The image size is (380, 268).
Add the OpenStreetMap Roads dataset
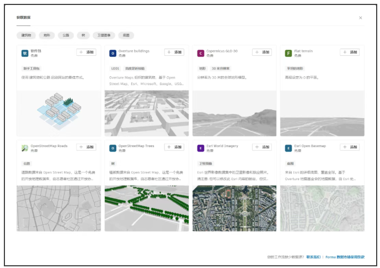coord(86,147)
